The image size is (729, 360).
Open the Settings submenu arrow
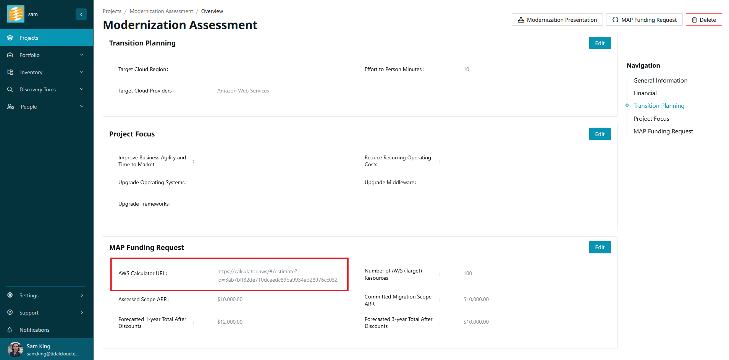[82, 295]
